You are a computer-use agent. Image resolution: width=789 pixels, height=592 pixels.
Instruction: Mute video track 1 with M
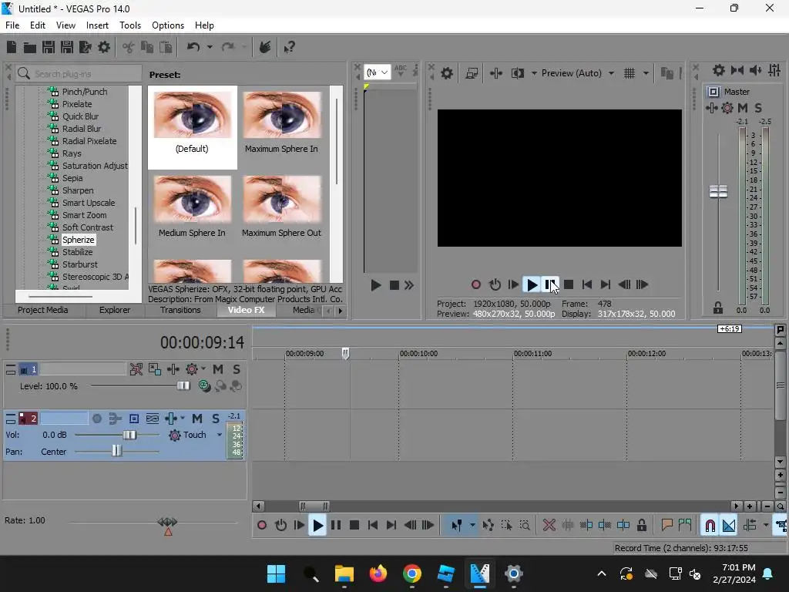pos(218,369)
